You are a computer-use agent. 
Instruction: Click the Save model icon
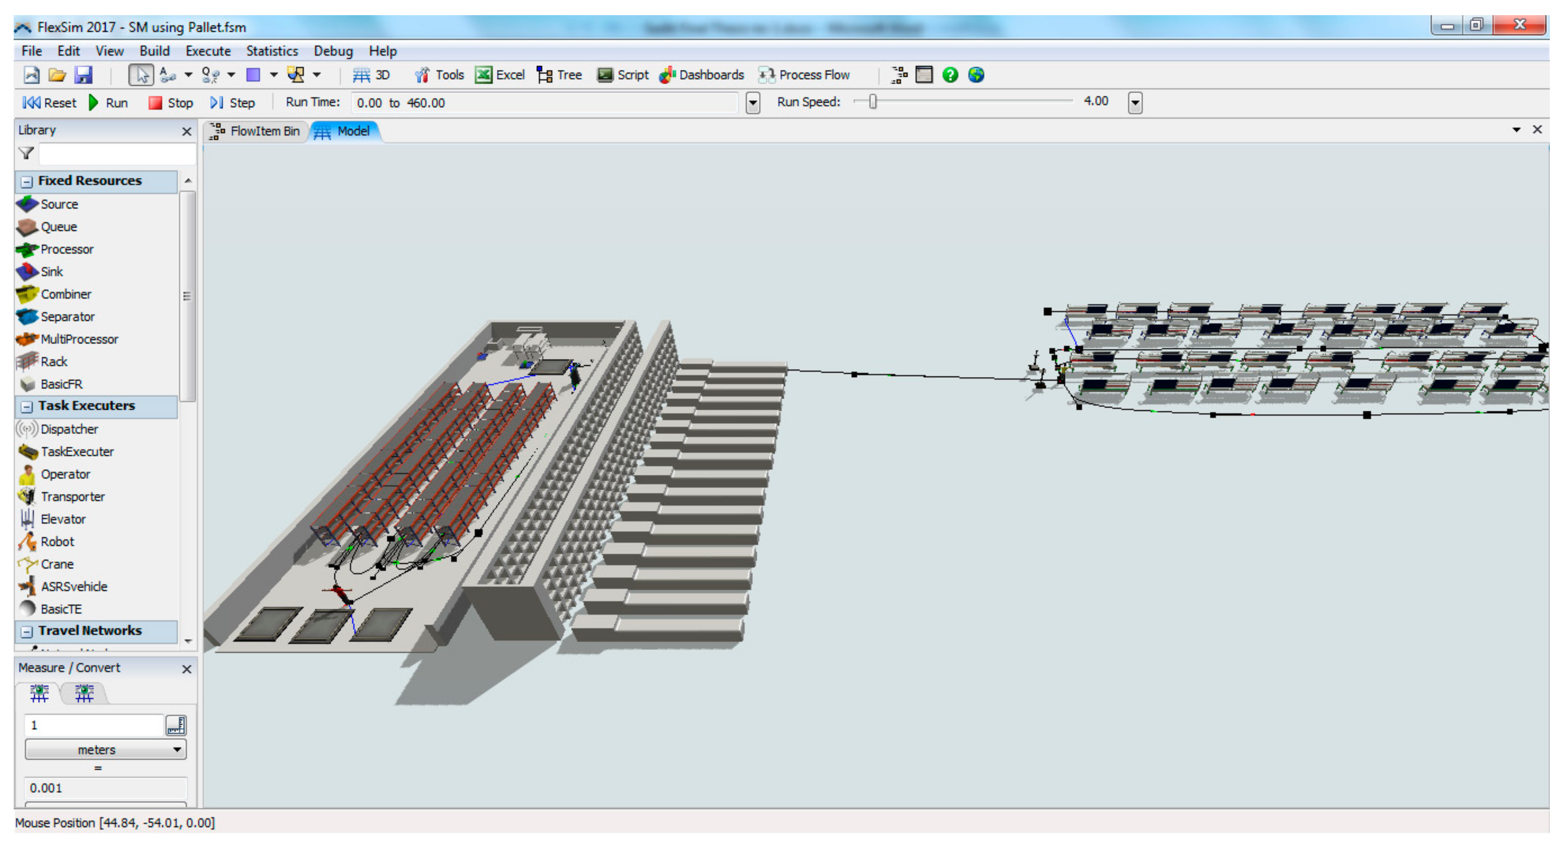pos(83,75)
